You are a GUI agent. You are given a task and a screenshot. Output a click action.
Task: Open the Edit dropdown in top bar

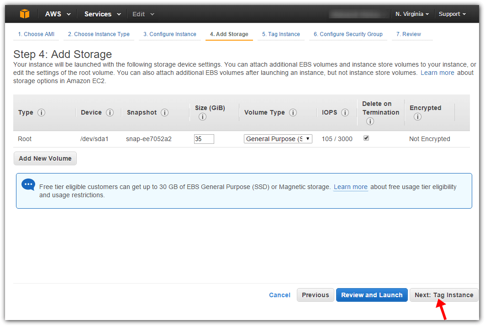pos(143,14)
